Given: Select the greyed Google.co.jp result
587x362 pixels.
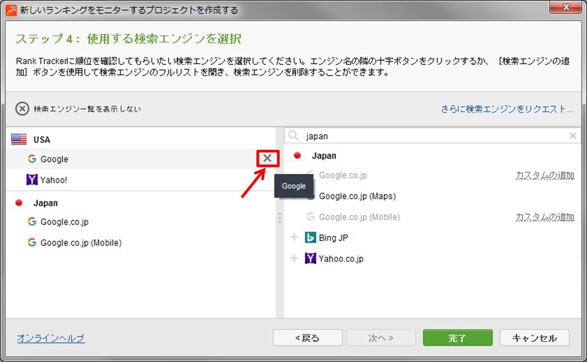Looking at the screenshot, I should tap(343, 175).
